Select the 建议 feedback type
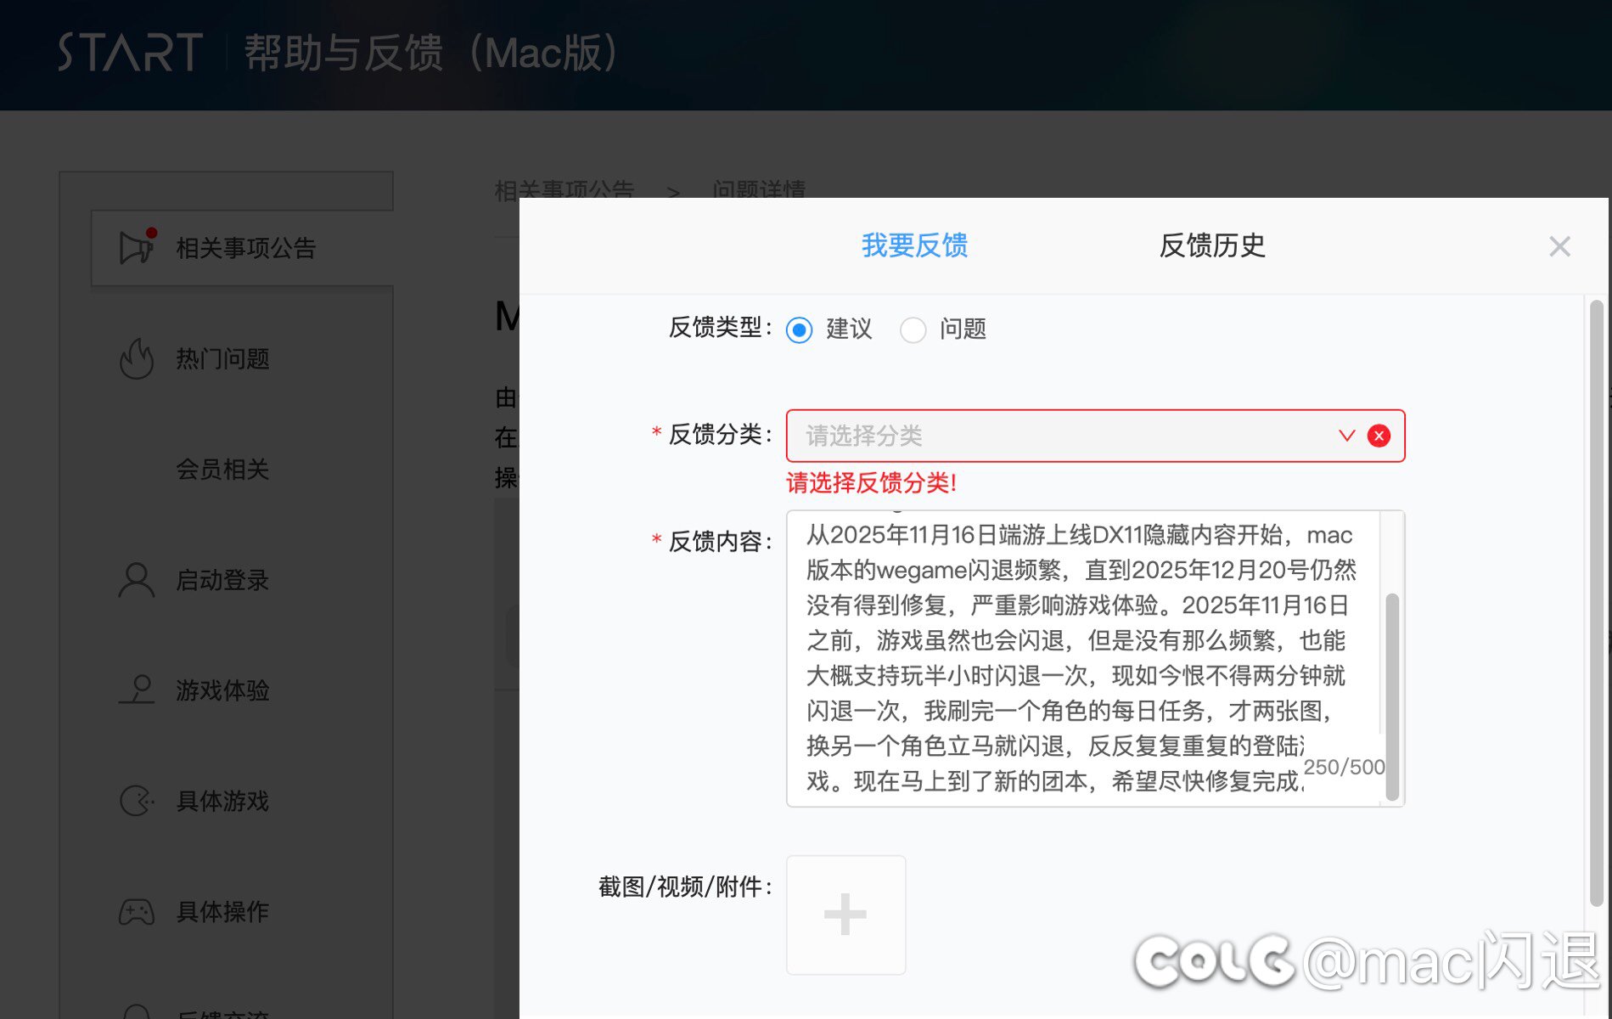This screenshot has width=1612, height=1019. pyautogui.click(x=798, y=330)
